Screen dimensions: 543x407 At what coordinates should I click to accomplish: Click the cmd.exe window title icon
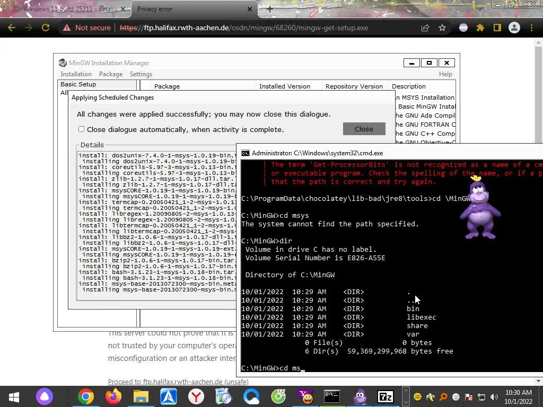tap(246, 153)
